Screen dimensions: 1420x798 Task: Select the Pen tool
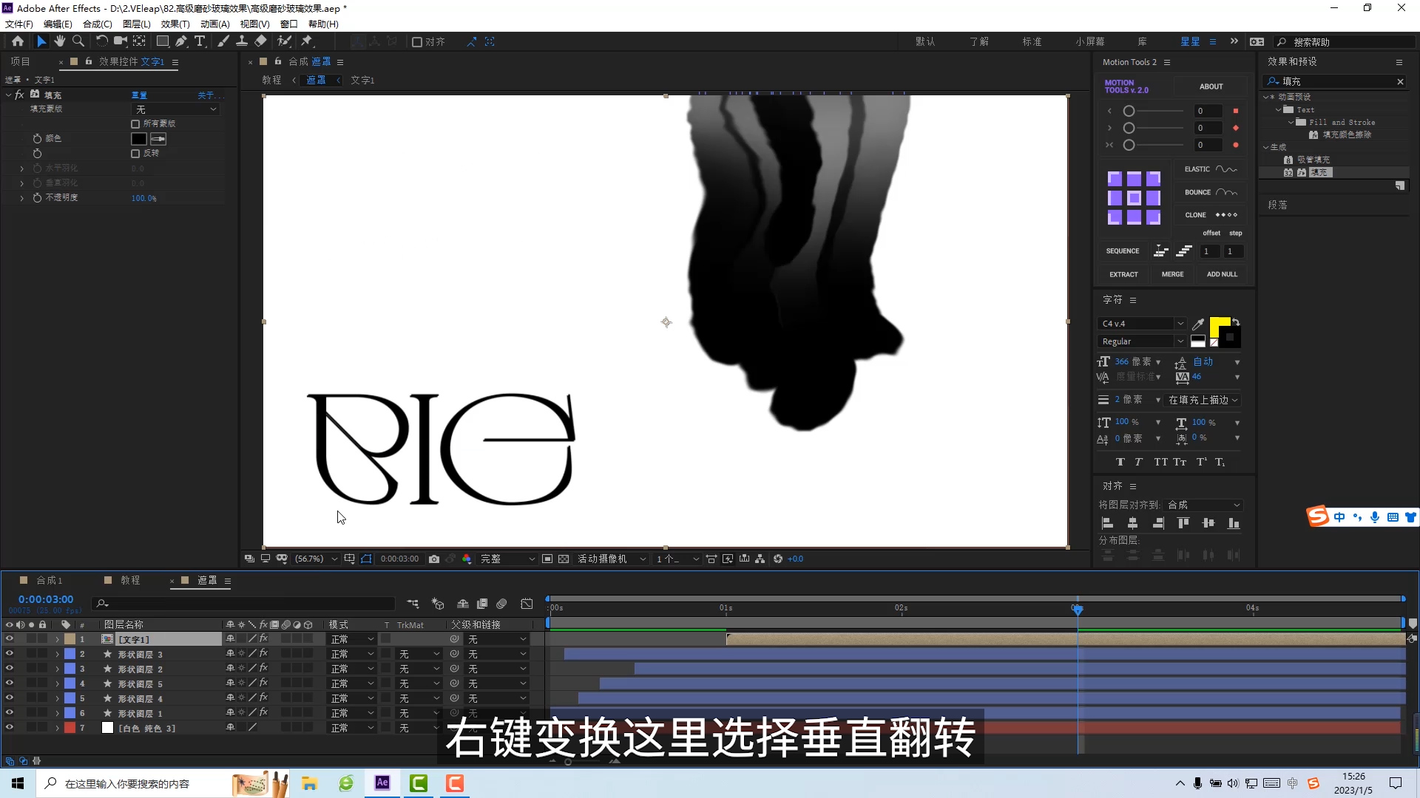181,41
